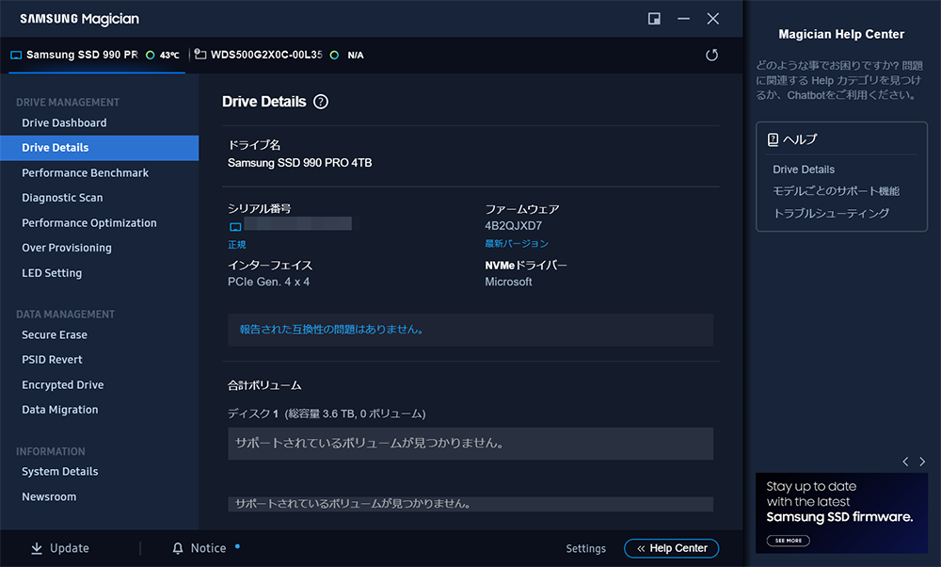Click the 最新バージョン firmware link
Viewport: 941px width, 567px height.
click(517, 243)
